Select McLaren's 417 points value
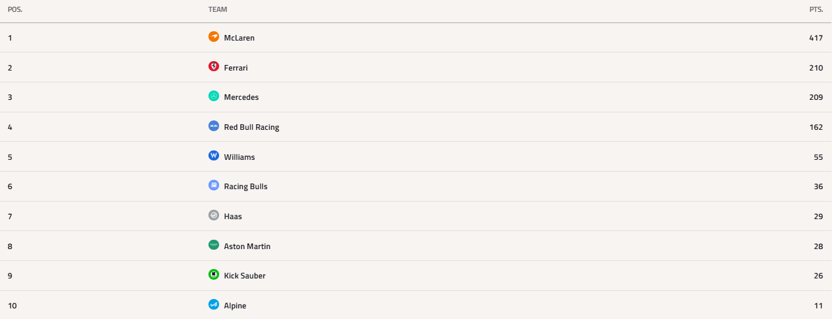Image resolution: width=832 pixels, height=319 pixels. tap(816, 37)
